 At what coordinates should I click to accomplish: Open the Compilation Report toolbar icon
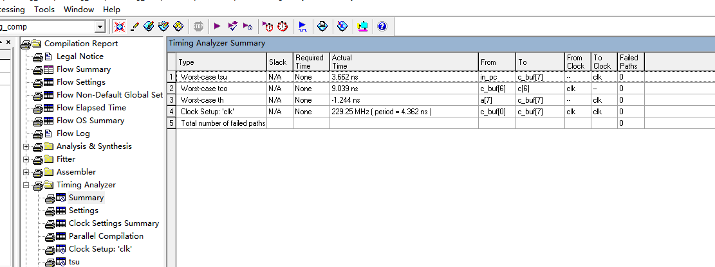pyautogui.click(x=322, y=26)
